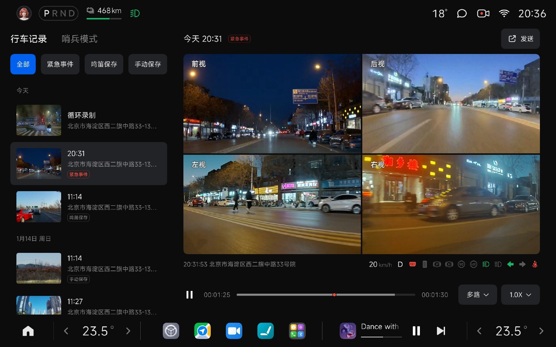Tap the dashcam recording status icon
The height and width of the screenshot is (347, 556).
point(483,13)
